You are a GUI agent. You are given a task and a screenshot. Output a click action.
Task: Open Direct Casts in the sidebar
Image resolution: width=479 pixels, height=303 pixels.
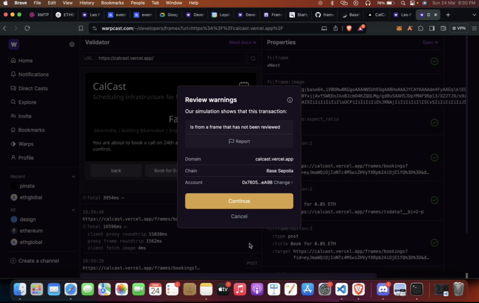coord(29,88)
